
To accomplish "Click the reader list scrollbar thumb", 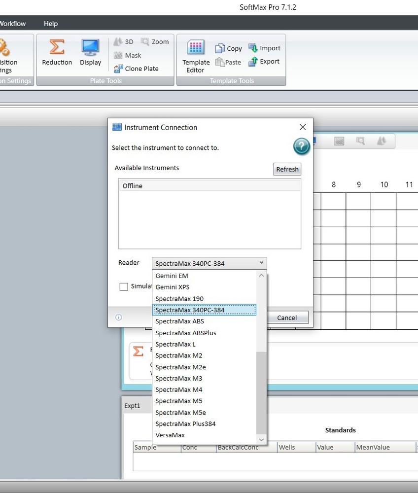I will point(261,393).
